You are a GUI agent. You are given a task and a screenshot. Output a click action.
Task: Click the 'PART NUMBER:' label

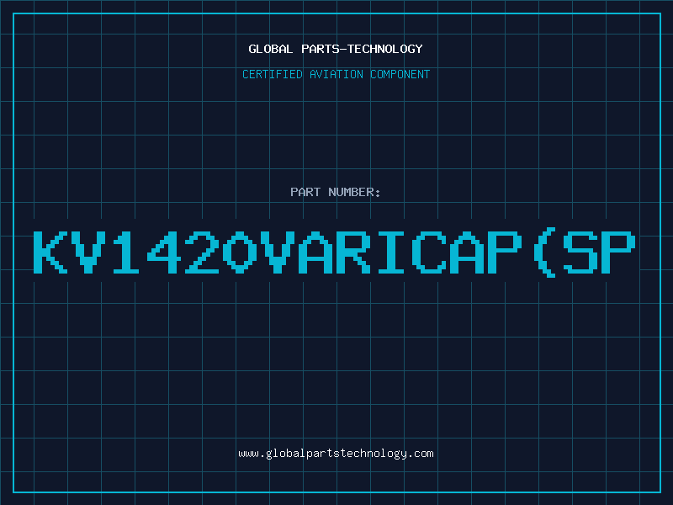click(x=336, y=192)
